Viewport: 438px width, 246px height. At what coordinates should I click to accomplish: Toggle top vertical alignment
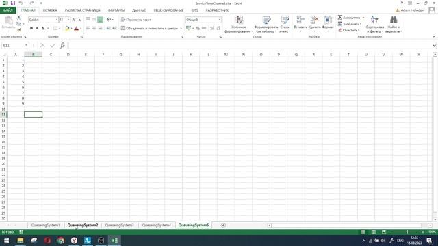pyautogui.click(x=88, y=20)
